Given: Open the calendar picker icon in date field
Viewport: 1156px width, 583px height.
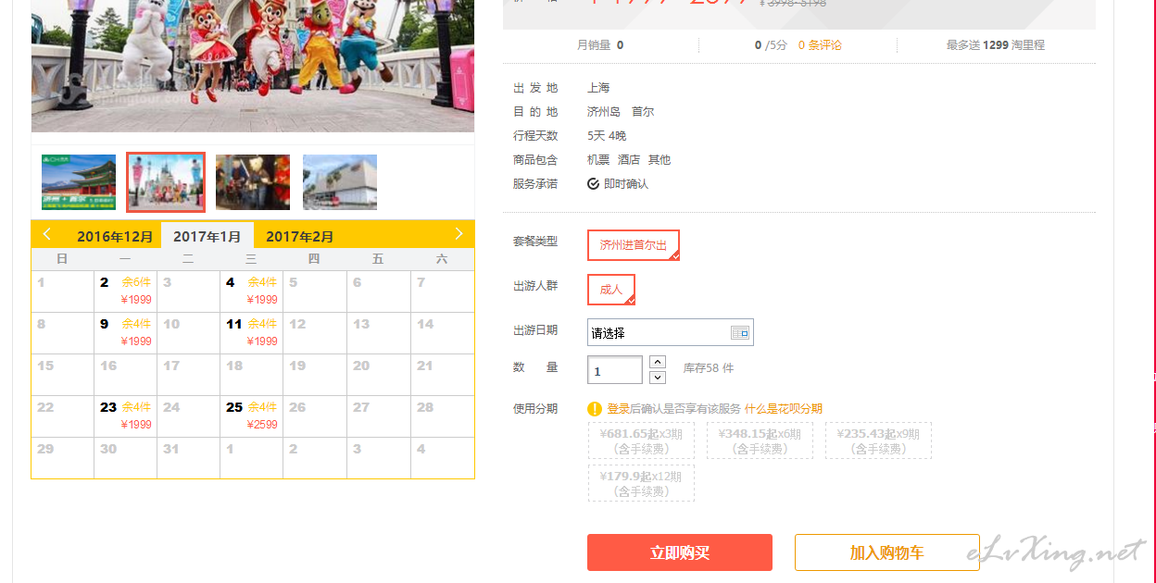Looking at the screenshot, I should (x=739, y=332).
